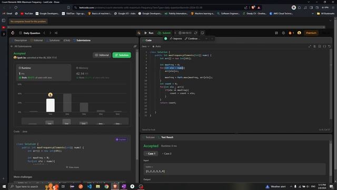Viewport: 337px width, 190px height.
Task: Select the Memory stats card
Action: coord(101,72)
